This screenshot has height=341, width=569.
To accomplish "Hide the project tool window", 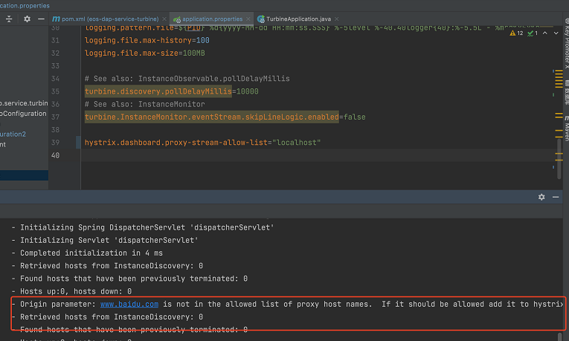I will 41,19.
